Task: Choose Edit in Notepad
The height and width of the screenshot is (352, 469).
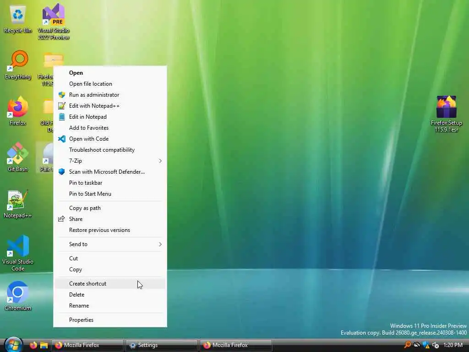Action: 110,117
